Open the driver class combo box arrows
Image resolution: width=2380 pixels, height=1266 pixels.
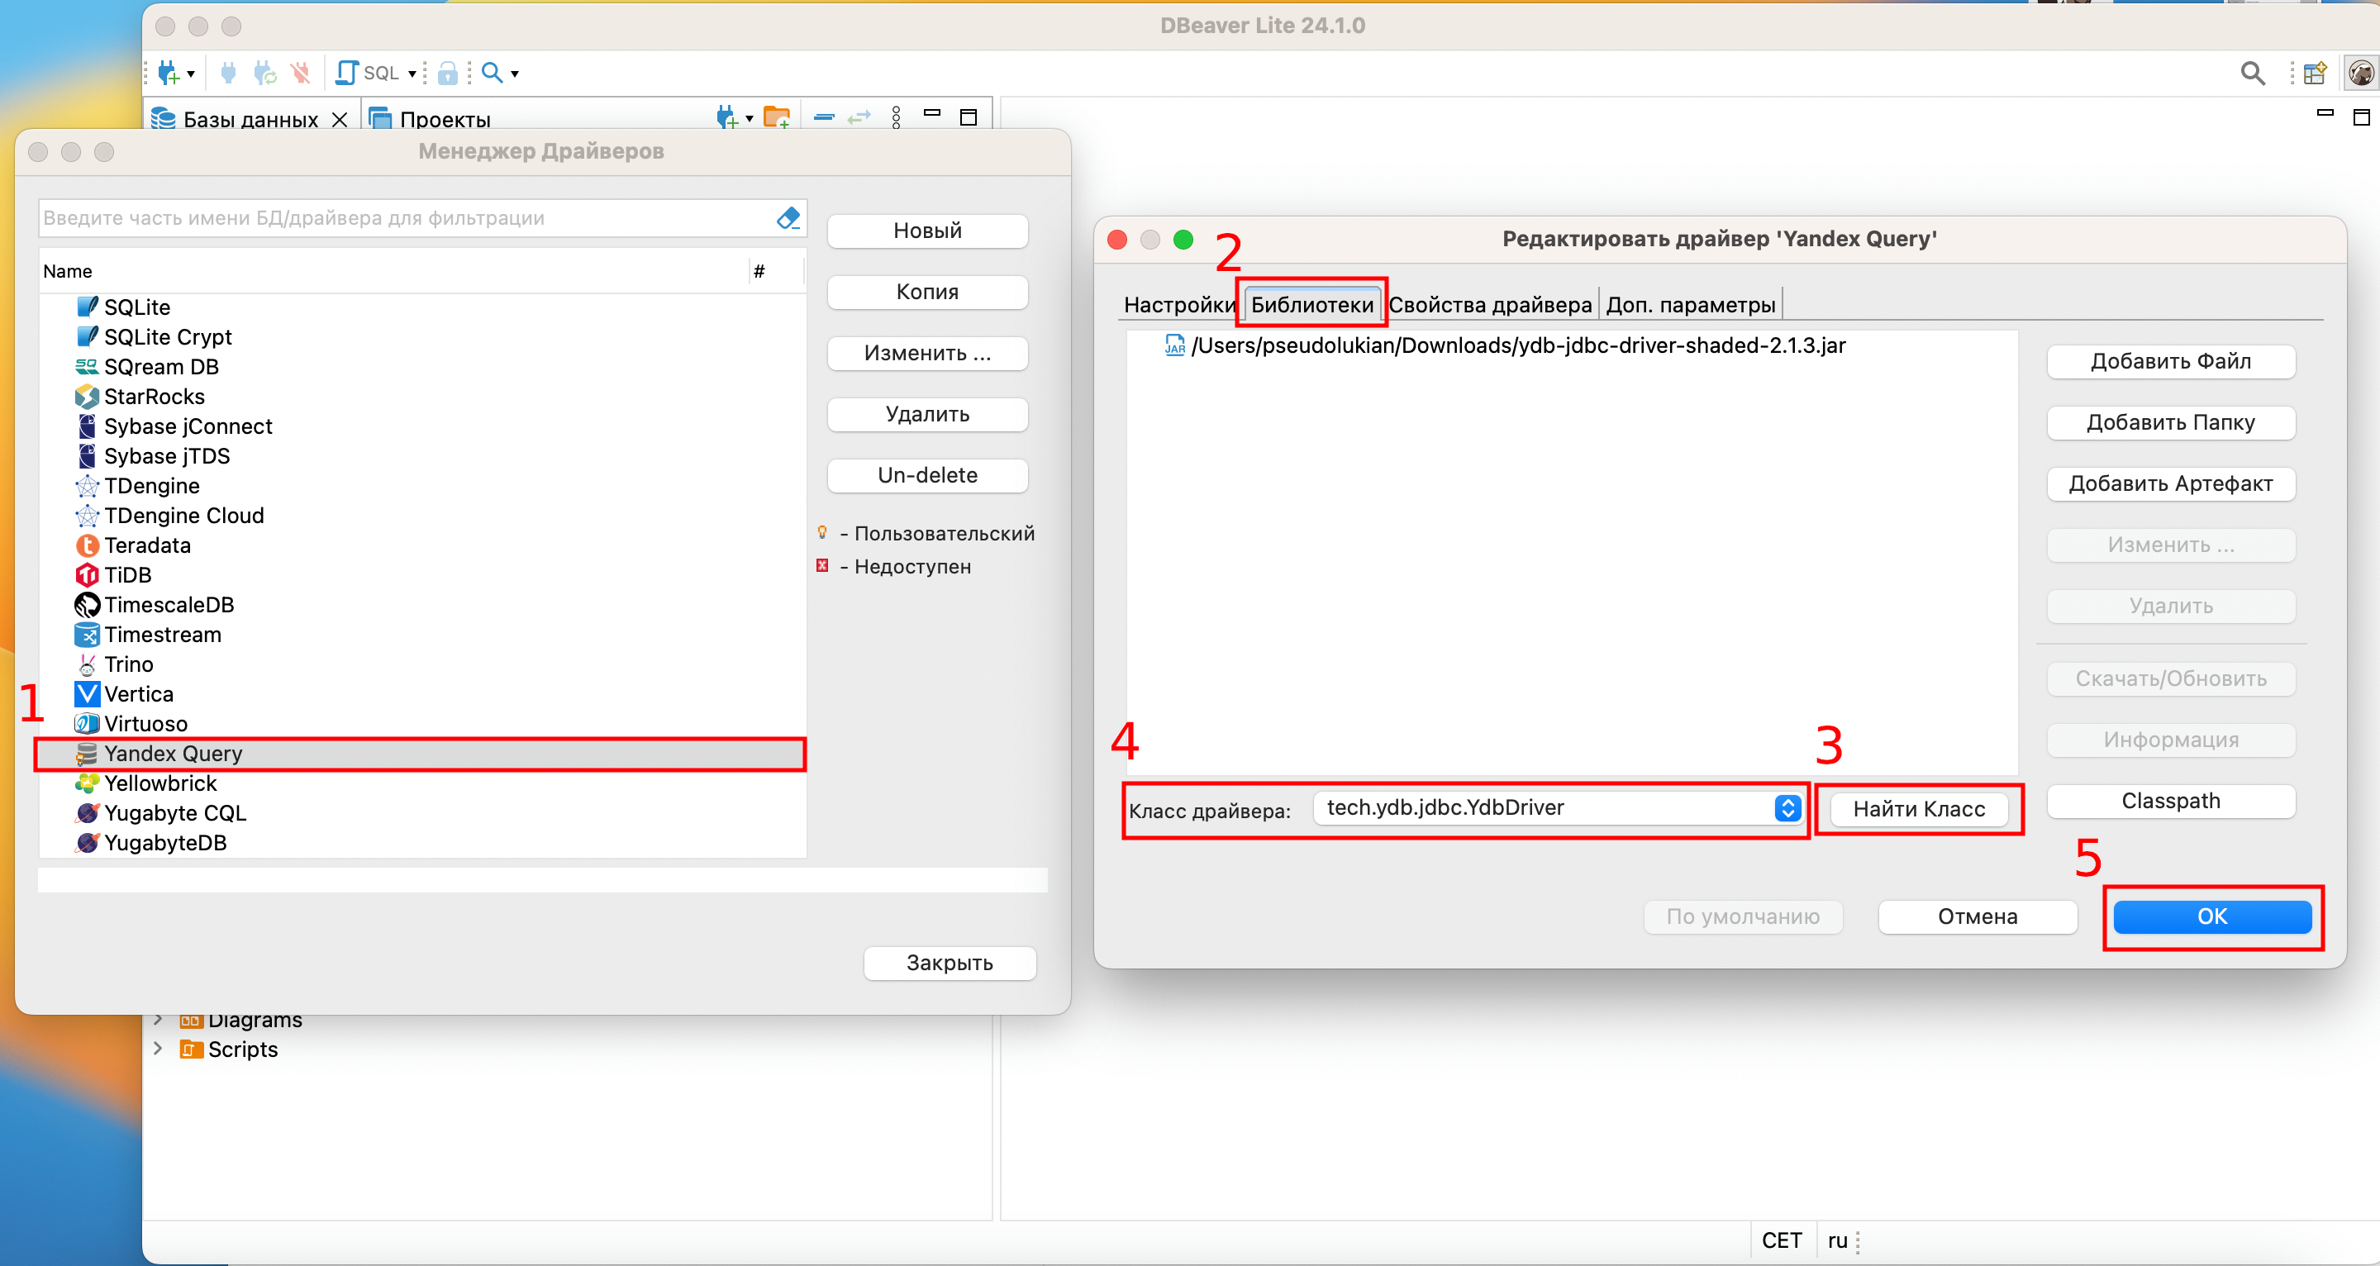tap(1787, 807)
